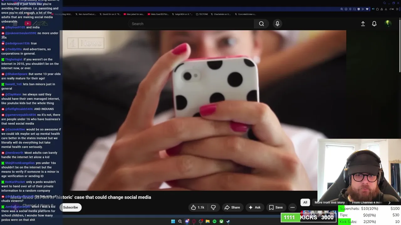Screen dimensions: 401x225
Task: Activate voice search microphone icon
Action: pyautogui.click(x=277, y=24)
